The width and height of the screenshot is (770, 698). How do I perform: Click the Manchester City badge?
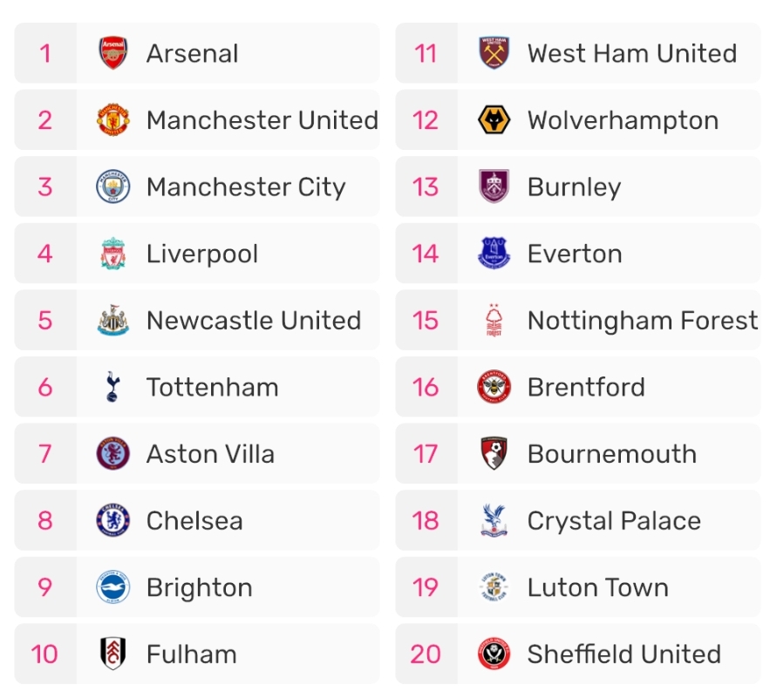coord(113,187)
